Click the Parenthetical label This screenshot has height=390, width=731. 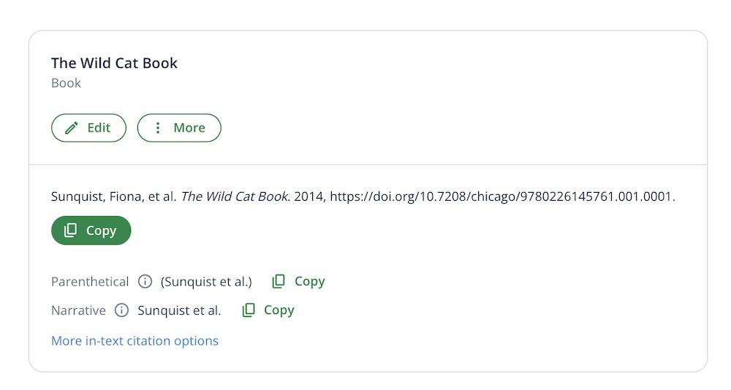coord(90,282)
